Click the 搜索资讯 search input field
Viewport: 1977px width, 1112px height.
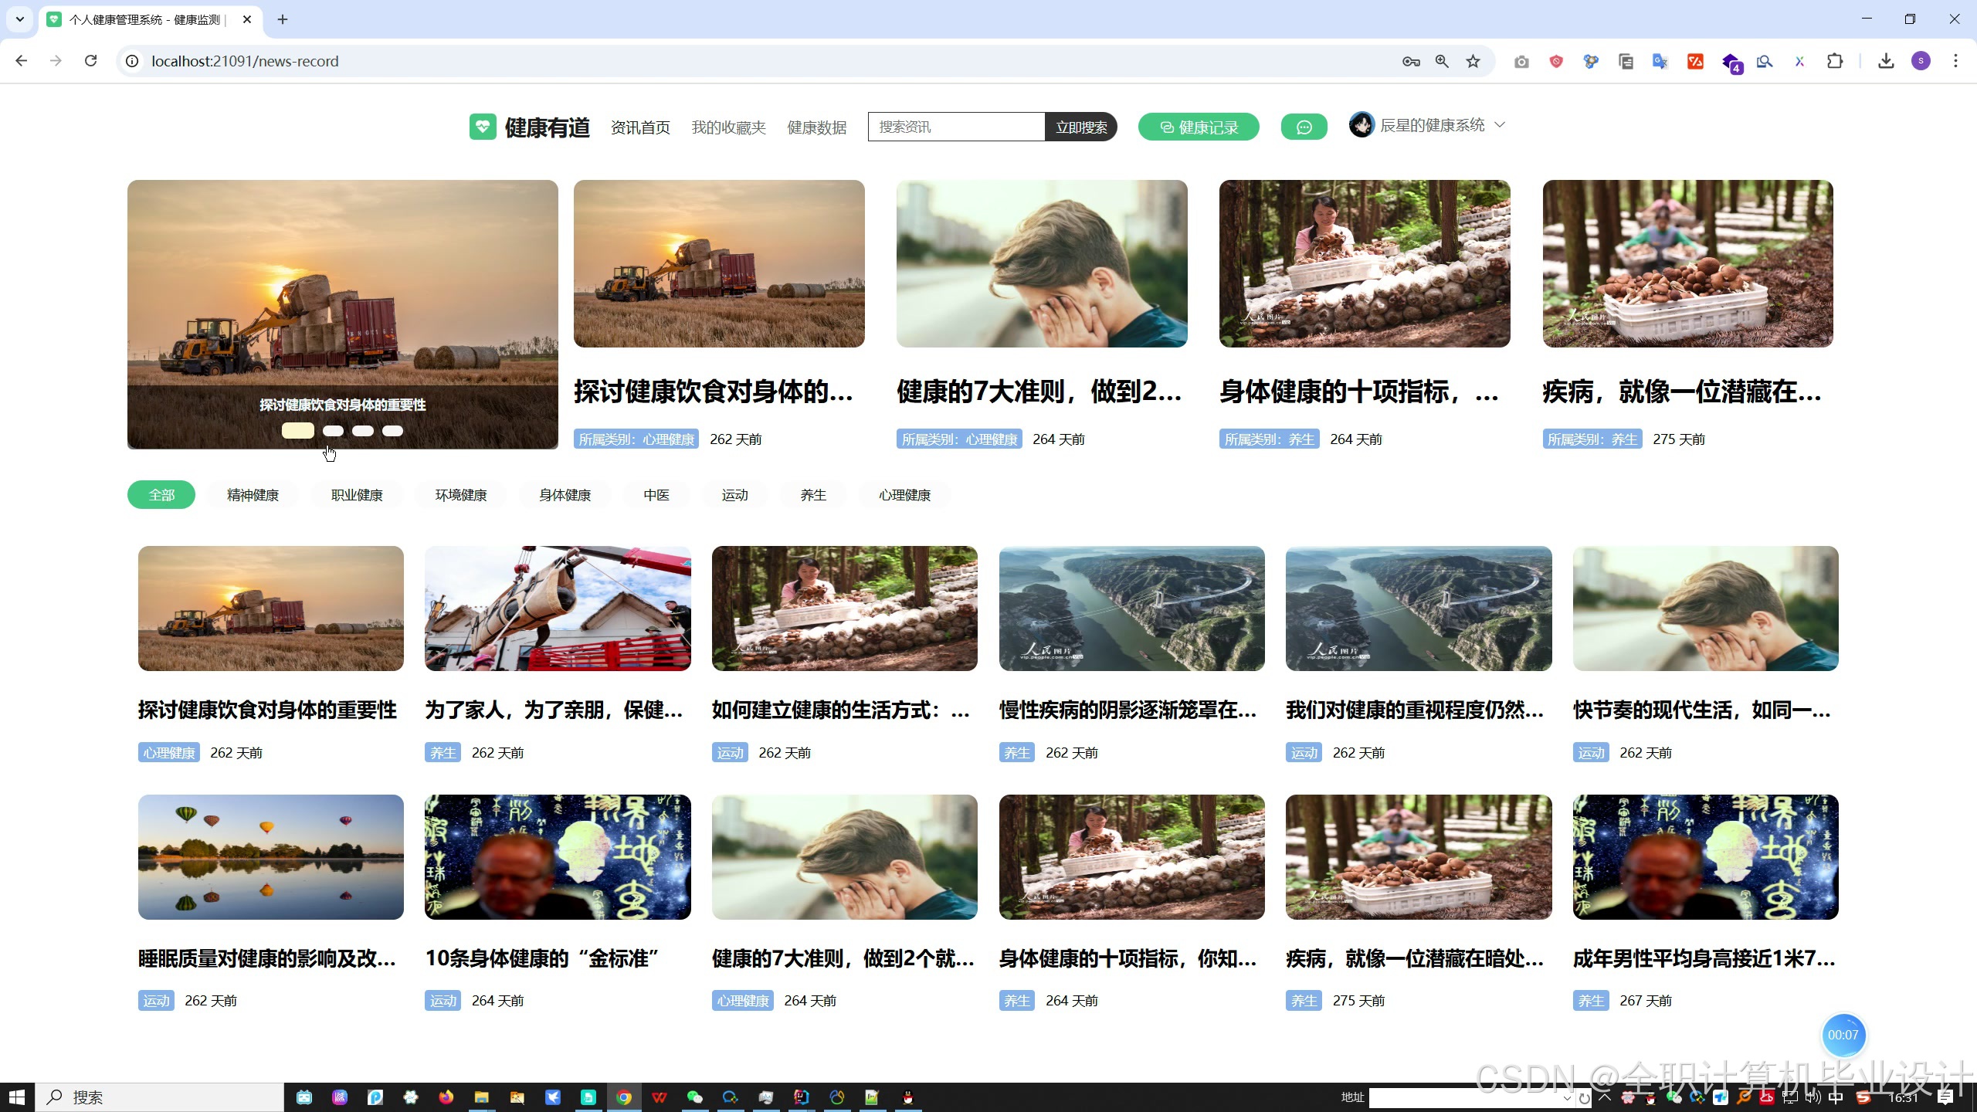(x=956, y=127)
